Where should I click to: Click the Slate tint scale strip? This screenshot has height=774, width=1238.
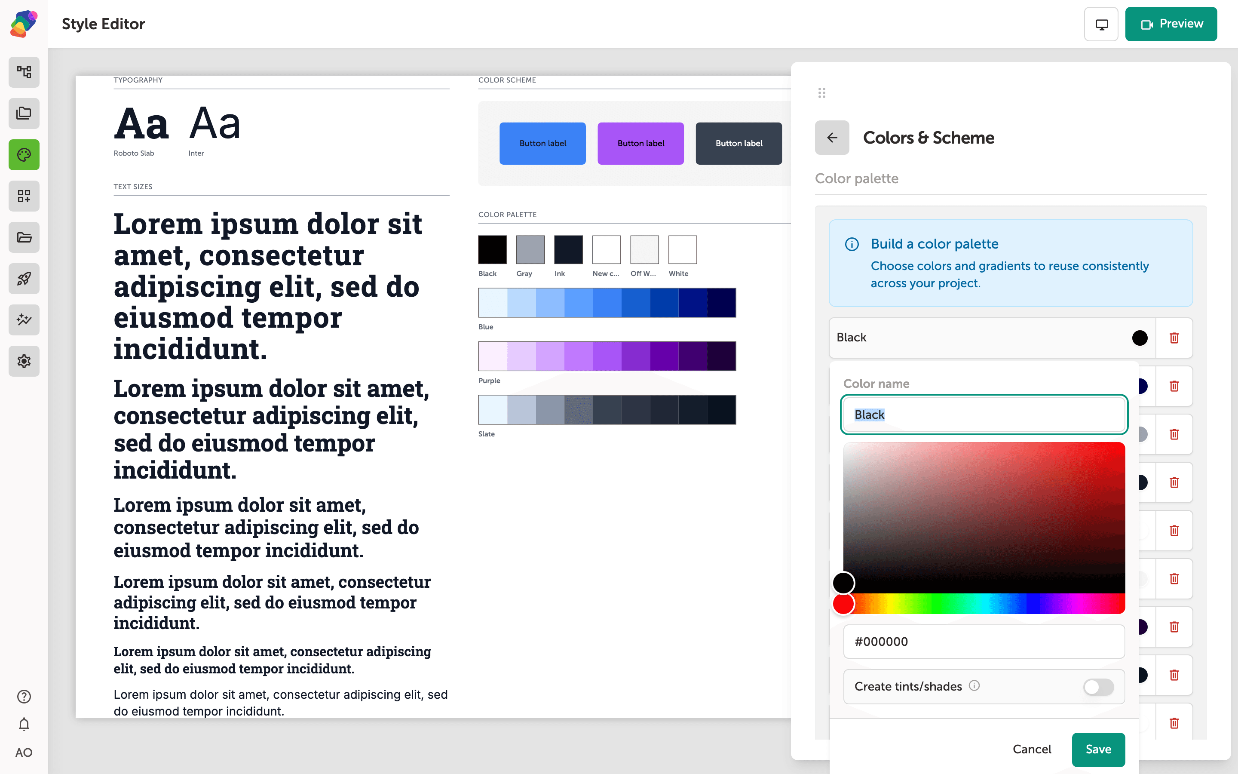point(607,409)
